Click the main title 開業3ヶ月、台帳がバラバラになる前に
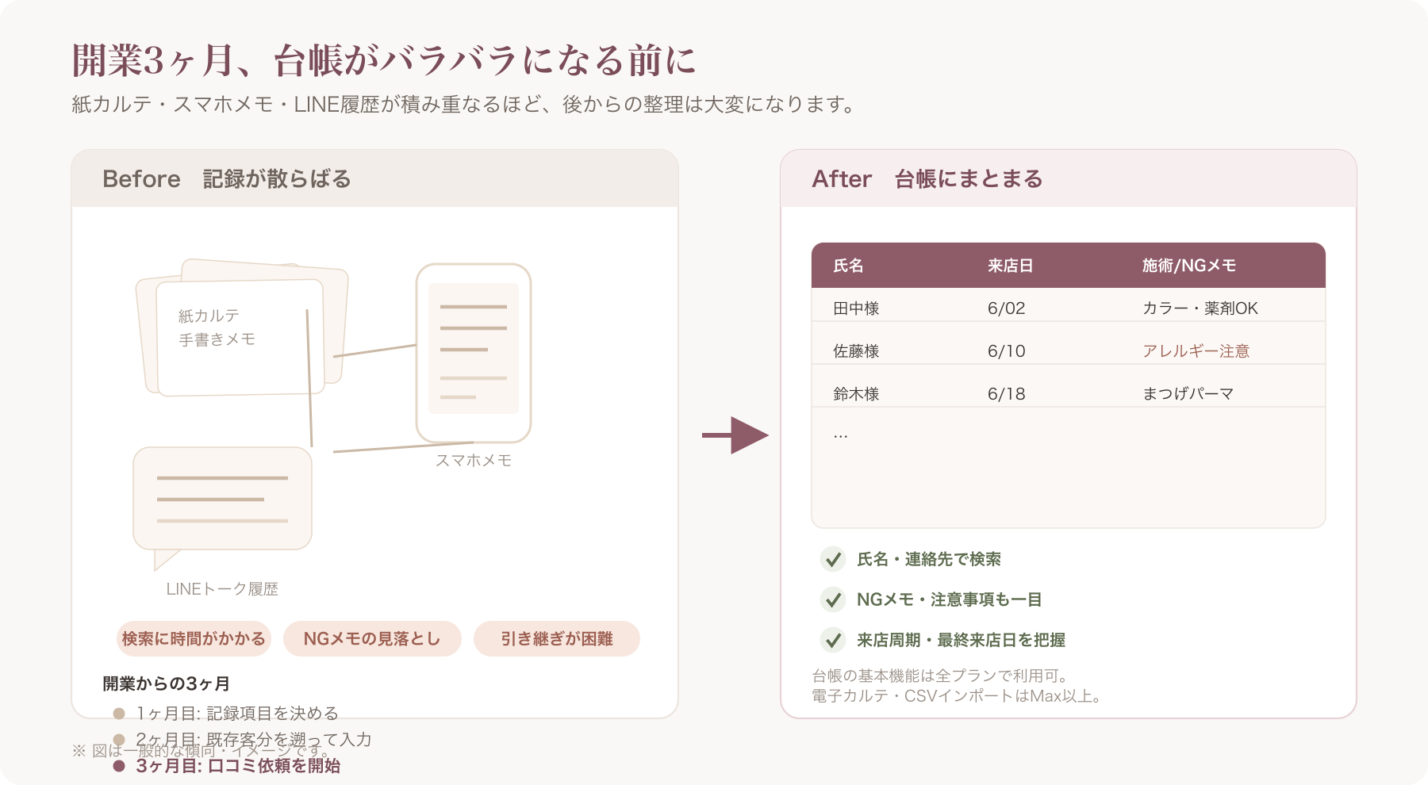 [x=384, y=60]
